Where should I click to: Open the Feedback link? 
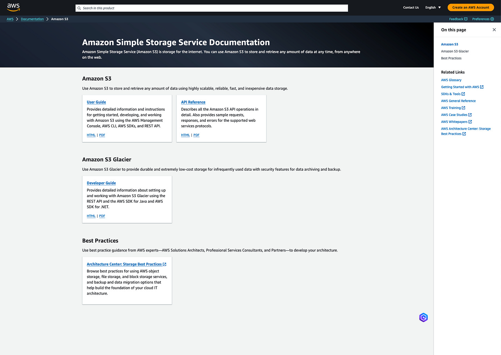pos(458,19)
